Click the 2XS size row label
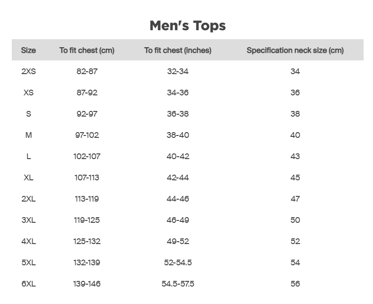 click(28, 71)
